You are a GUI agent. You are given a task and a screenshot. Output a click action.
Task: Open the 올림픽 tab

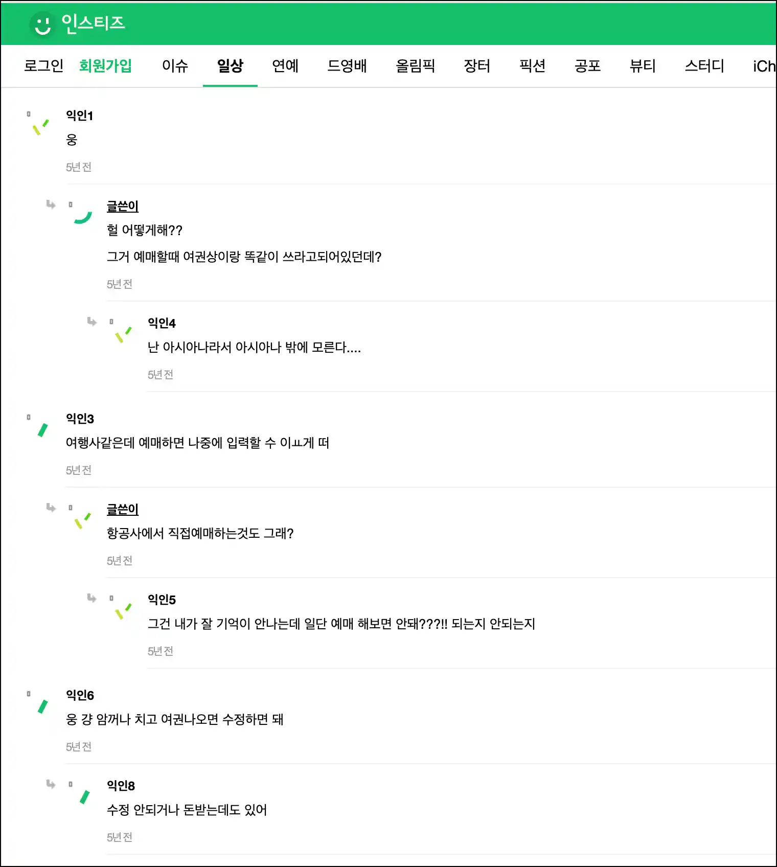[x=415, y=66]
